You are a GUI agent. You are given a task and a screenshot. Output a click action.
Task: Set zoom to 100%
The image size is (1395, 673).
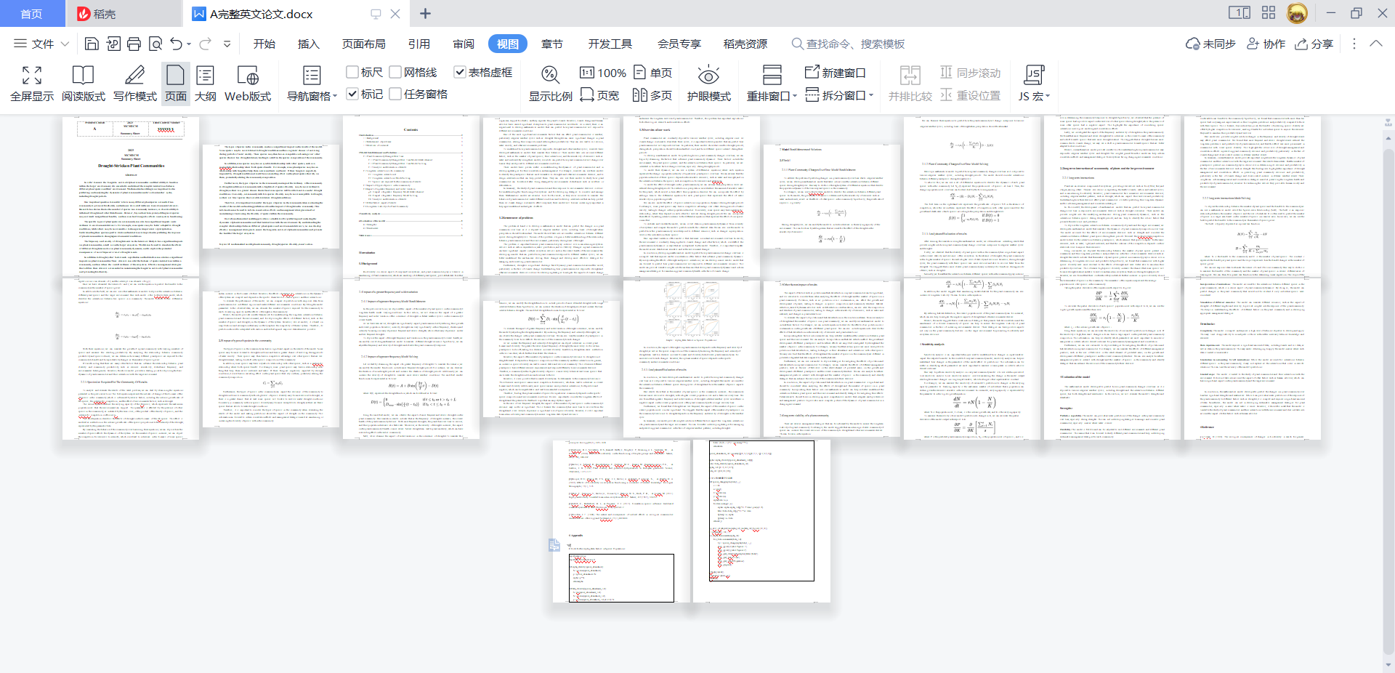(x=603, y=73)
